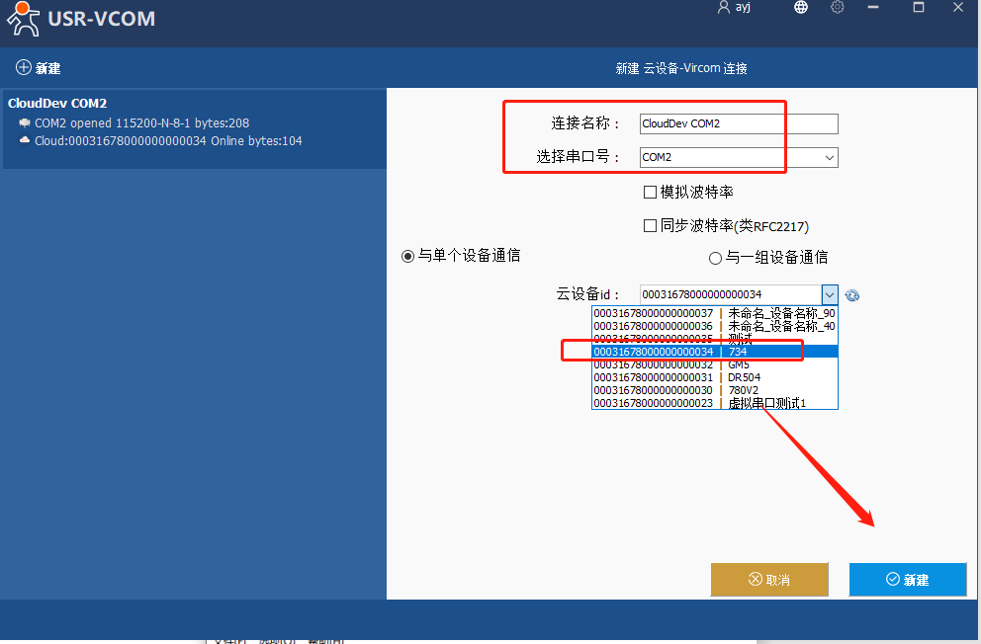Image resolution: width=981 pixels, height=644 pixels.
Task: Enable the 模拟波特率 checkbox
Action: pyautogui.click(x=650, y=193)
